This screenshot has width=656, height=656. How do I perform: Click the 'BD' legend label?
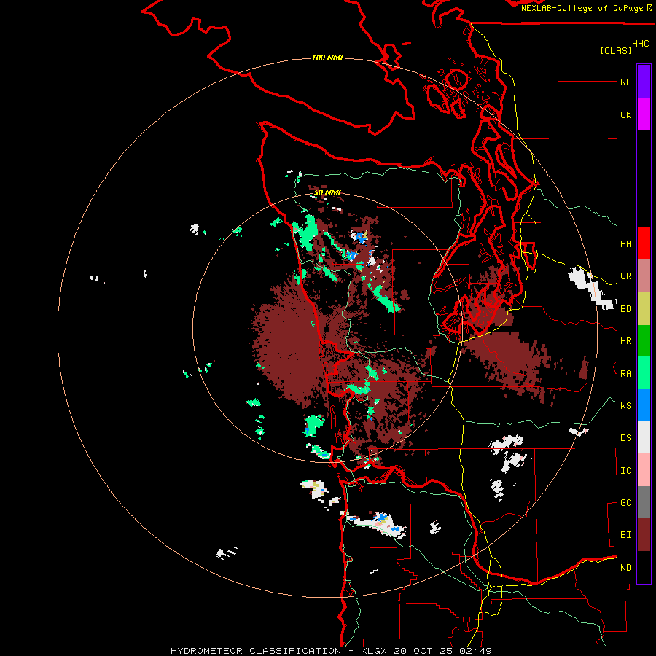[625, 309]
